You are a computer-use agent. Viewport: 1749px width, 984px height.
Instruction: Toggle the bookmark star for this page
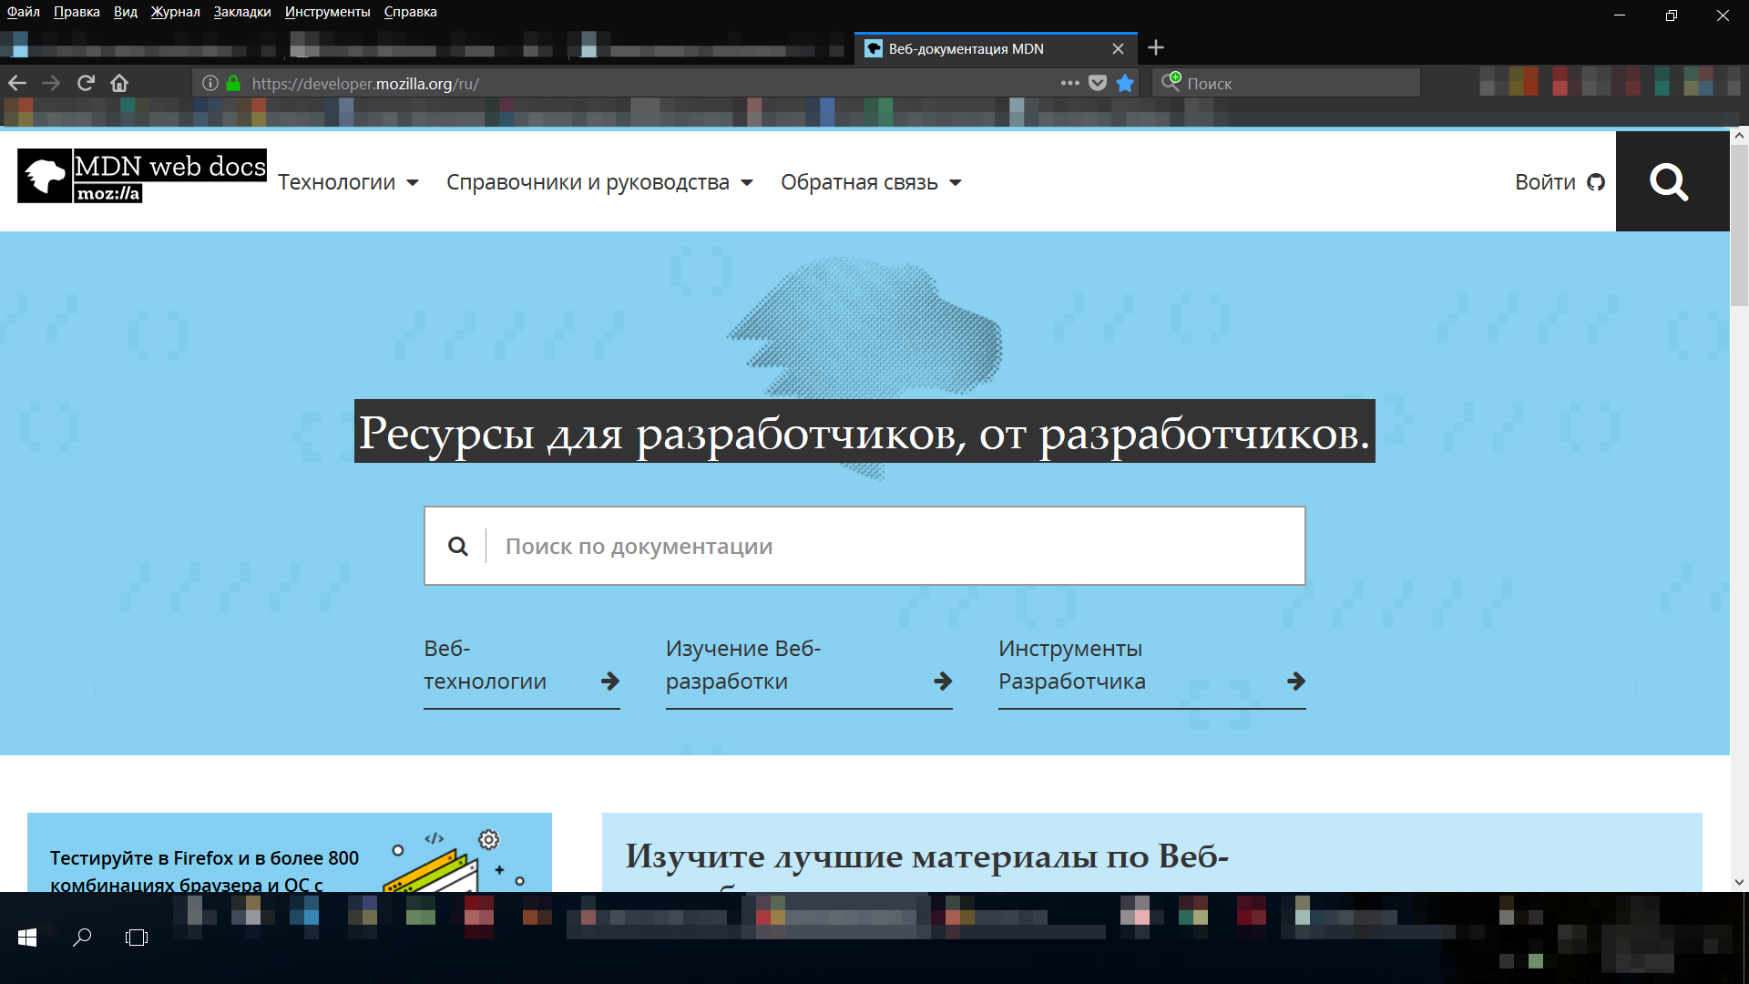[1125, 82]
